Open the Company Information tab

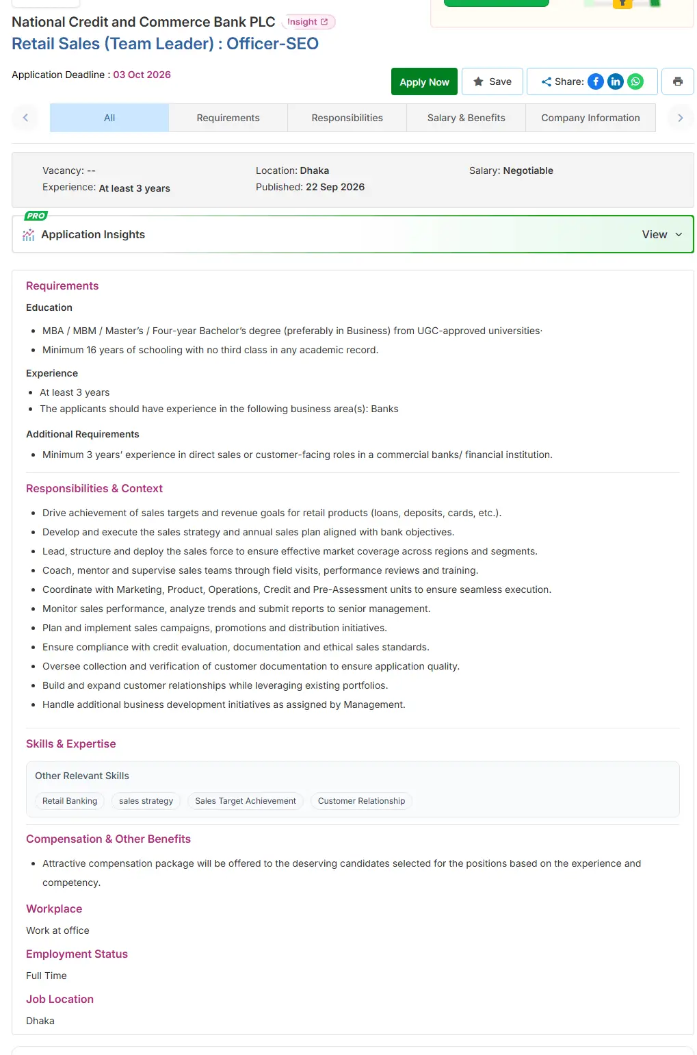pyautogui.click(x=591, y=118)
